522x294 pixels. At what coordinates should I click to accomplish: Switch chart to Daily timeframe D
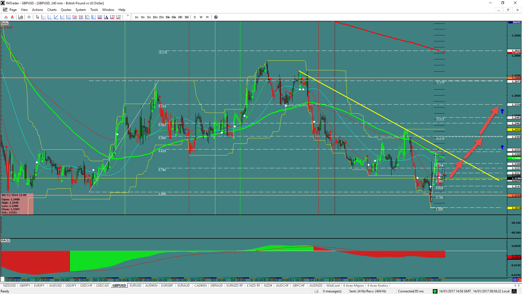pyautogui.click(x=195, y=17)
